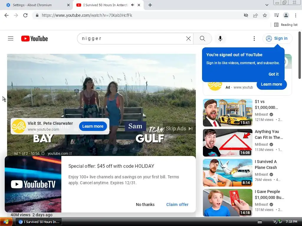Click Sign in button
This screenshot has height=226, width=302.
278,39
